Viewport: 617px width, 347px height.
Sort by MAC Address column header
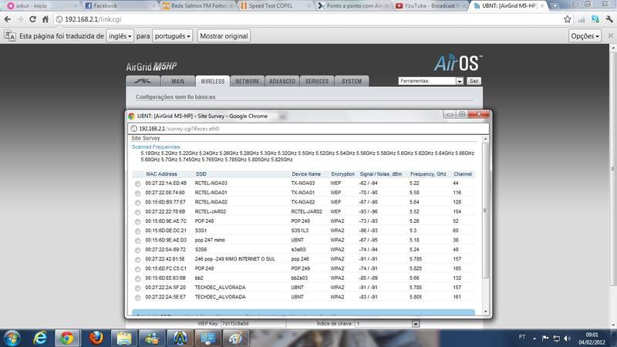coord(161,174)
